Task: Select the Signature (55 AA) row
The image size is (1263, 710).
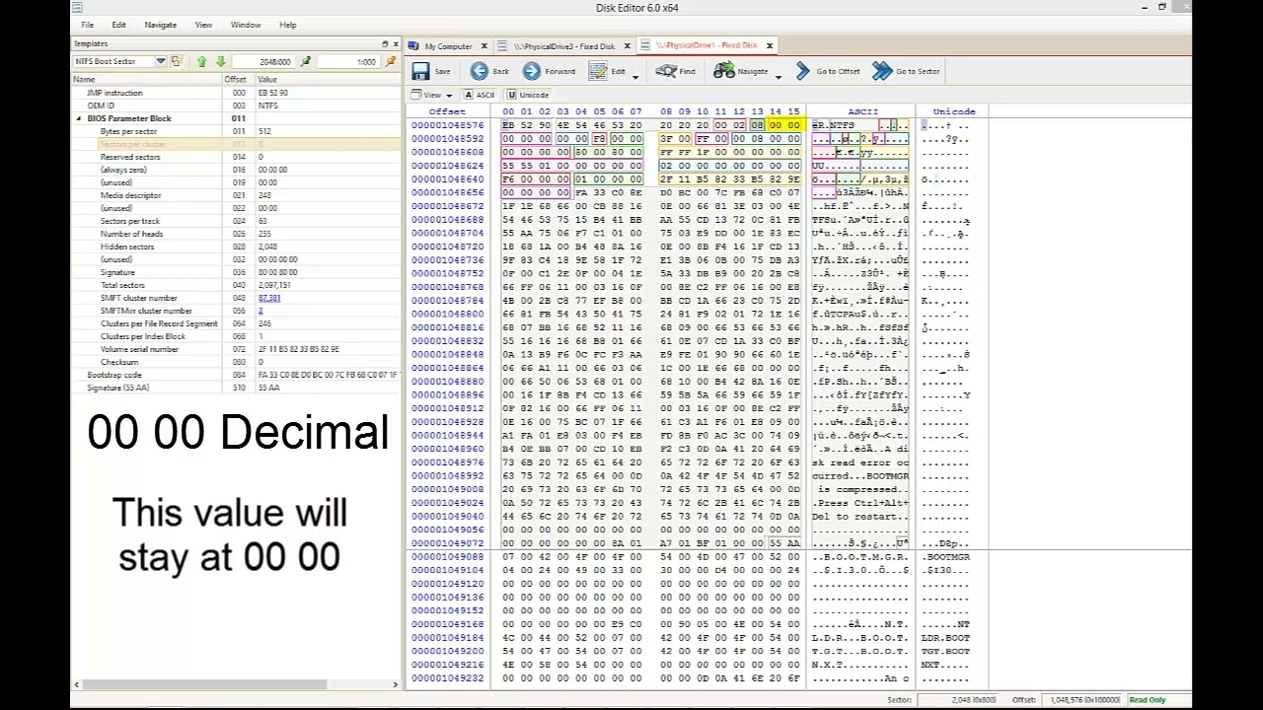Action: pos(236,388)
